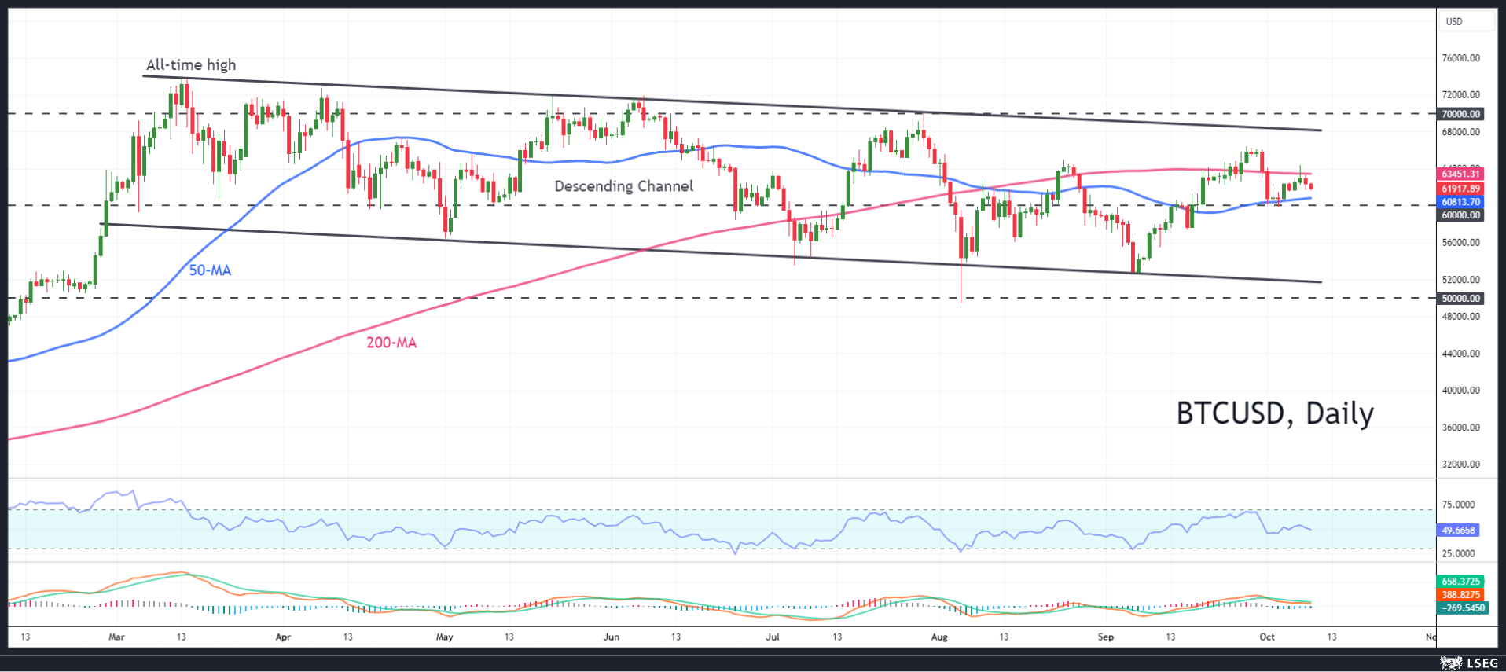Select the 'BTCUSD, Daily' title text
Image resolution: width=1506 pixels, height=672 pixels.
pos(1274,413)
